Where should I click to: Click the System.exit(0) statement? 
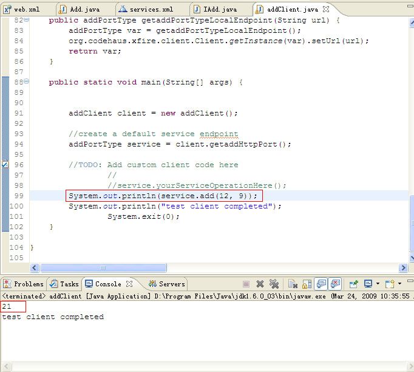point(143,216)
